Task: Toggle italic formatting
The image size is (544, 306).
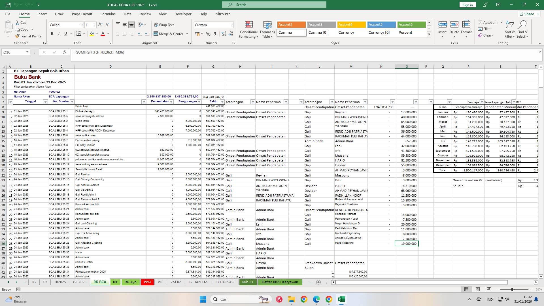Action: click(59, 33)
